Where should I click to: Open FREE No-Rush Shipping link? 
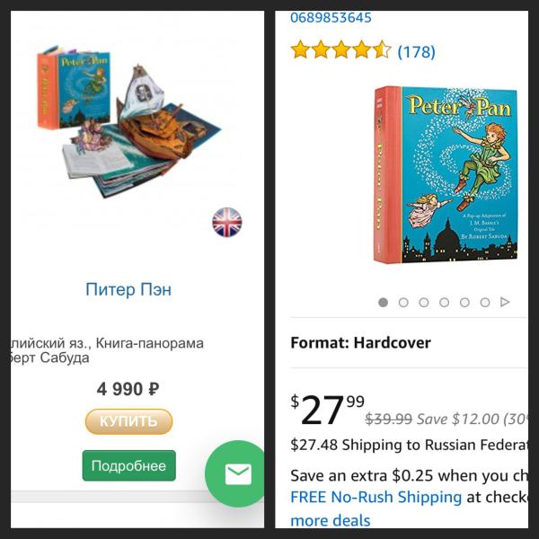click(376, 497)
